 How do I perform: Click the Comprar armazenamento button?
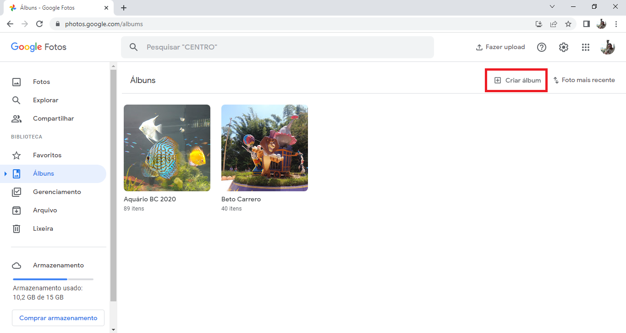coord(58,318)
